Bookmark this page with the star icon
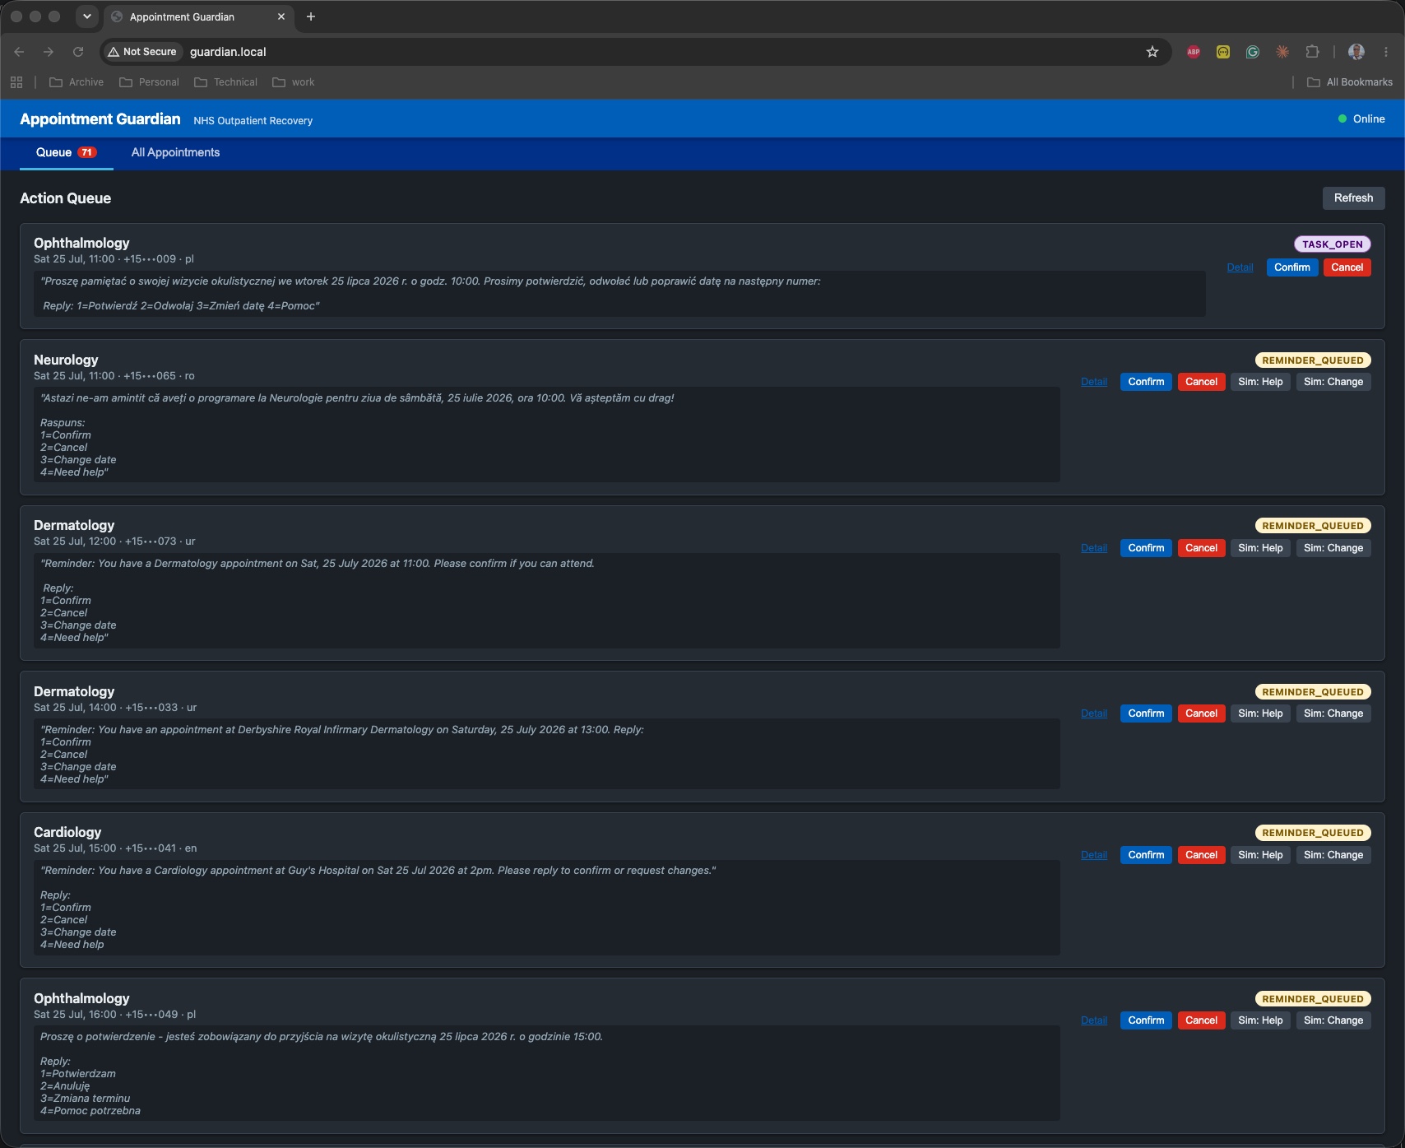Image resolution: width=1405 pixels, height=1148 pixels. click(x=1152, y=52)
